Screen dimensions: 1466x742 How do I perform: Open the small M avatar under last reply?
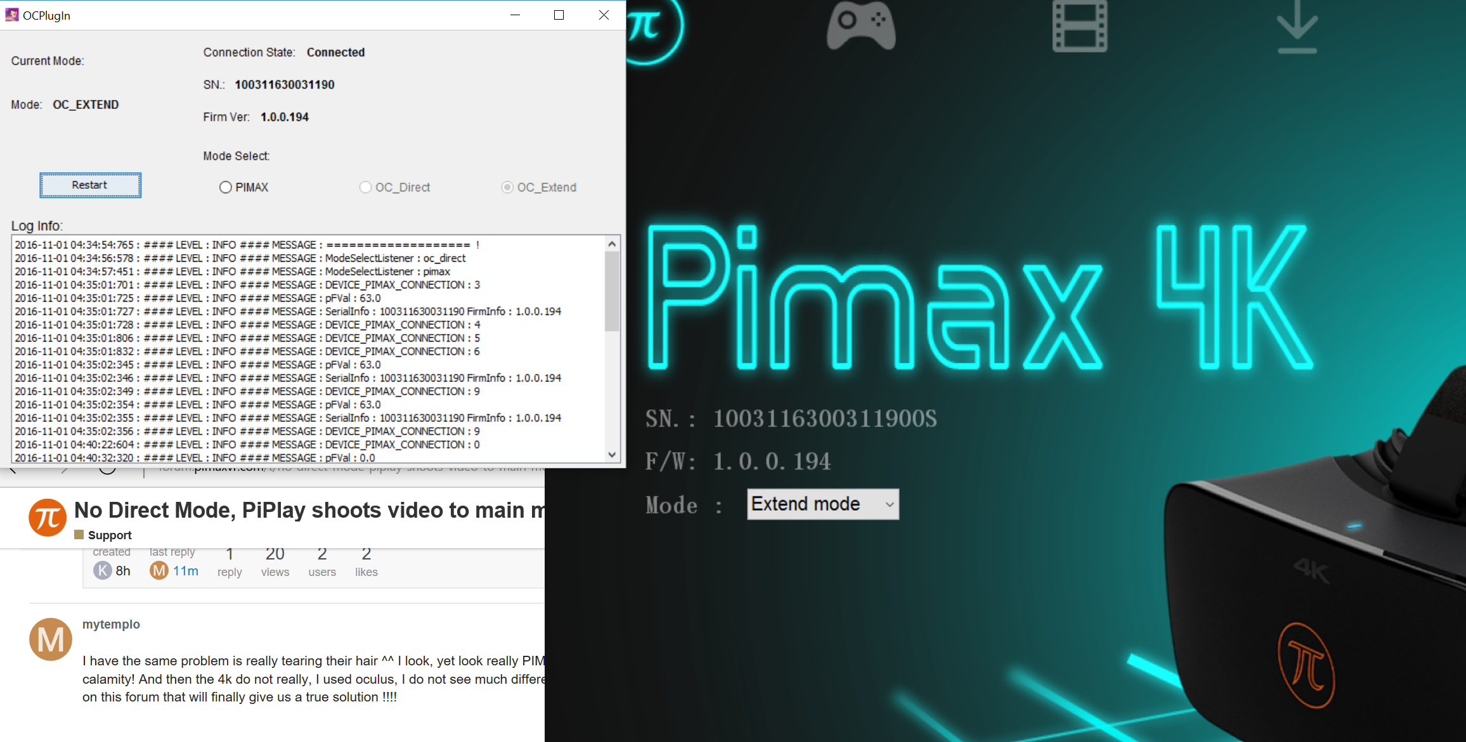(159, 570)
